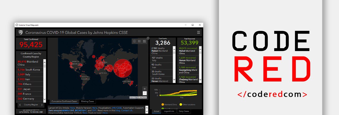Select '331 Japan' row
339x115 pixels.
tap(30, 89)
